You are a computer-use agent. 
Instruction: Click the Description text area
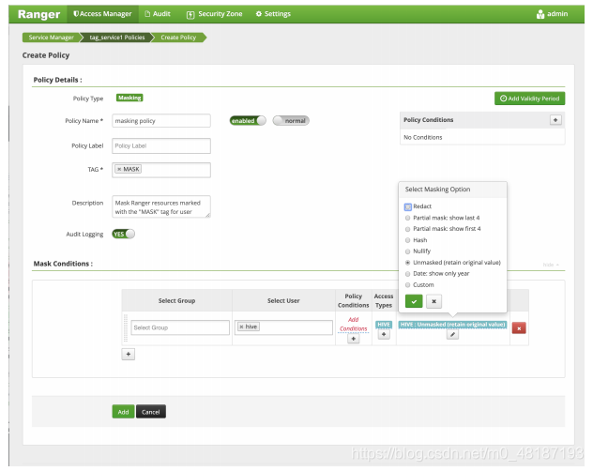[x=161, y=206]
